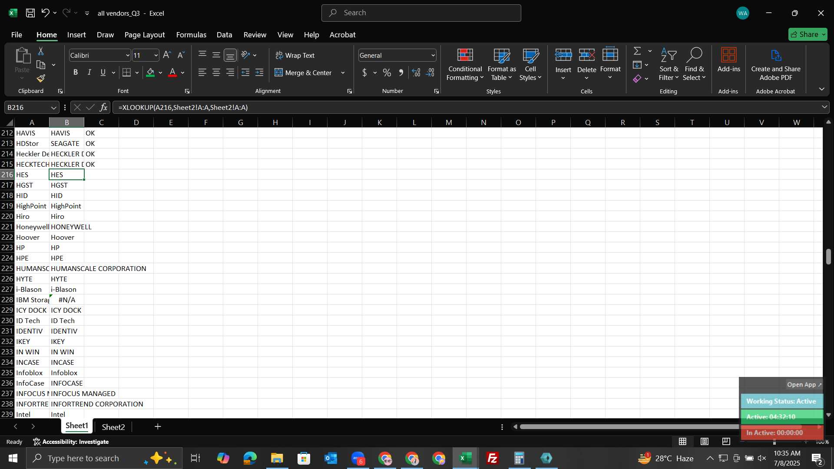Toggle Merge & Center
This screenshot has height=469, width=834.
tap(303, 73)
